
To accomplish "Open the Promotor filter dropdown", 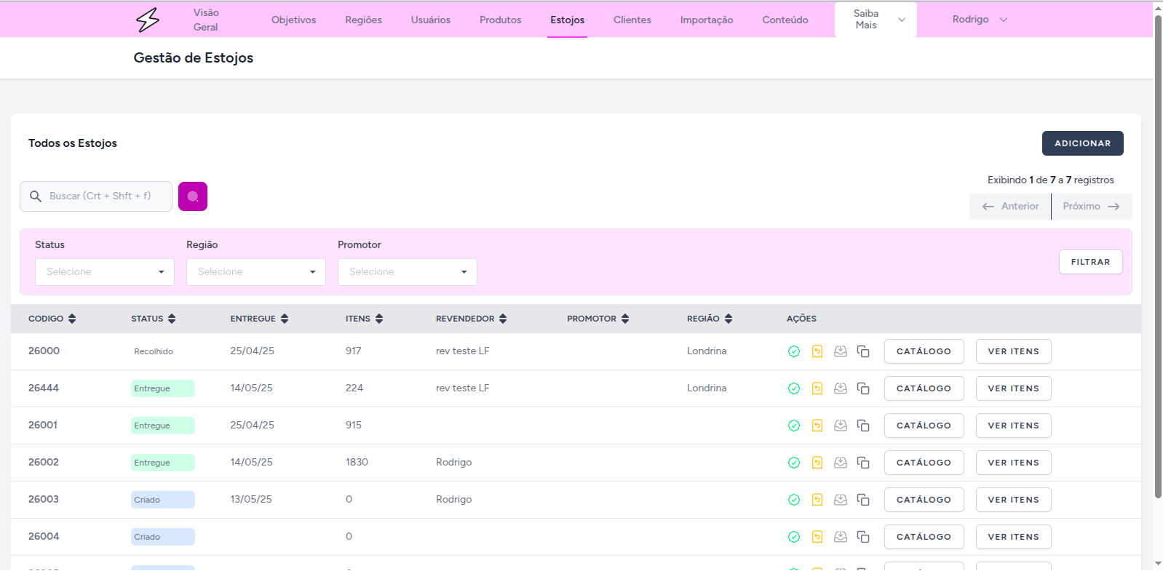I will click(408, 272).
